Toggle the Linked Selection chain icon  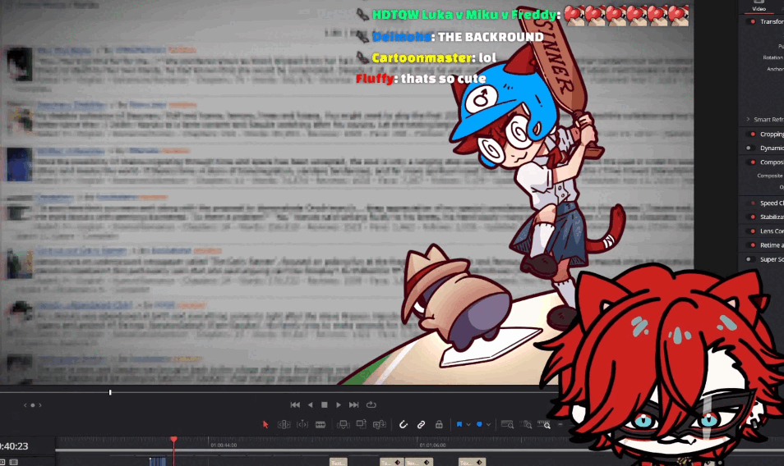pyautogui.click(x=421, y=425)
